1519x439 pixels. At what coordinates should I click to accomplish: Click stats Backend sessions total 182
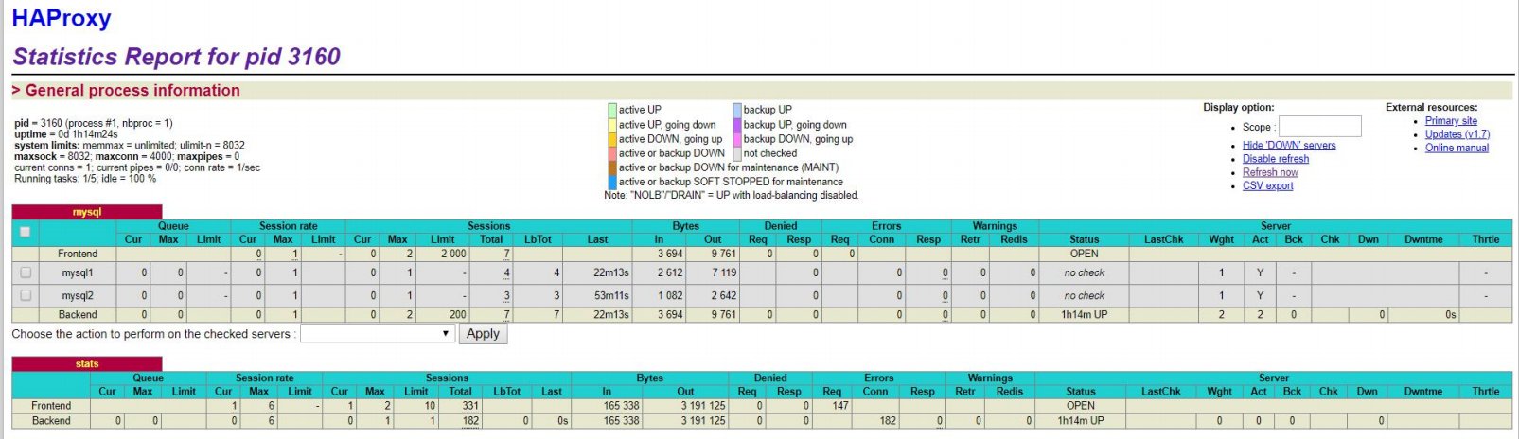point(470,421)
